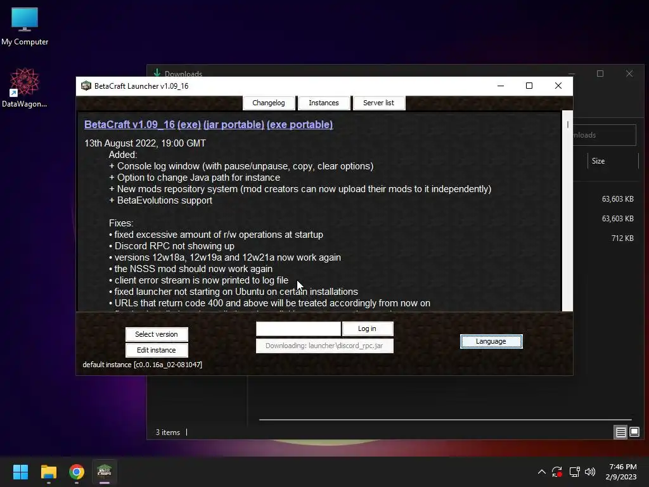
Task: Switch Downloads to details view
Action: [621, 432]
